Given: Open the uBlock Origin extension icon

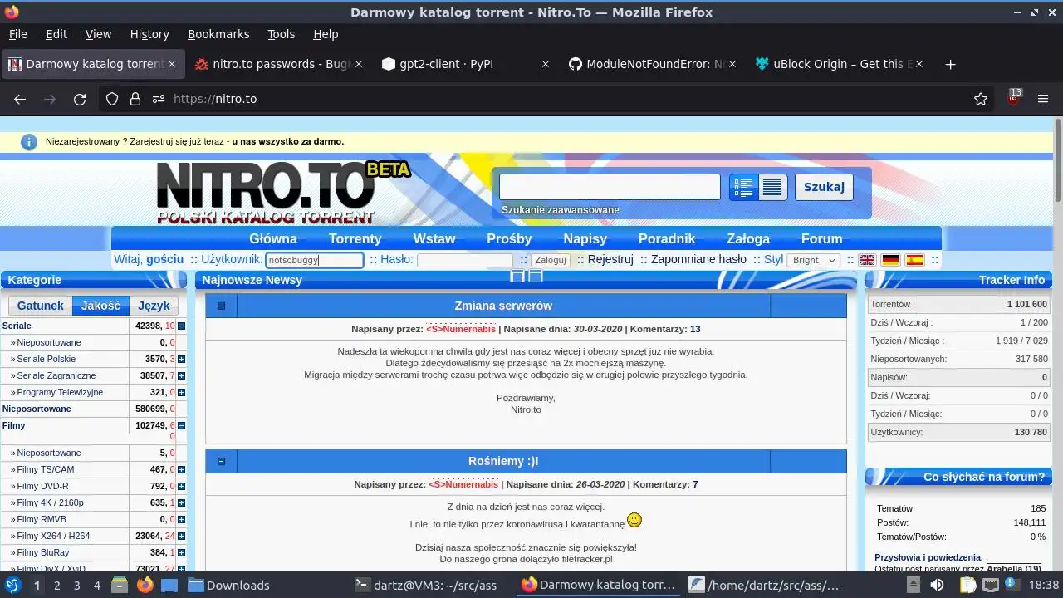Looking at the screenshot, I should (x=1013, y=97).
